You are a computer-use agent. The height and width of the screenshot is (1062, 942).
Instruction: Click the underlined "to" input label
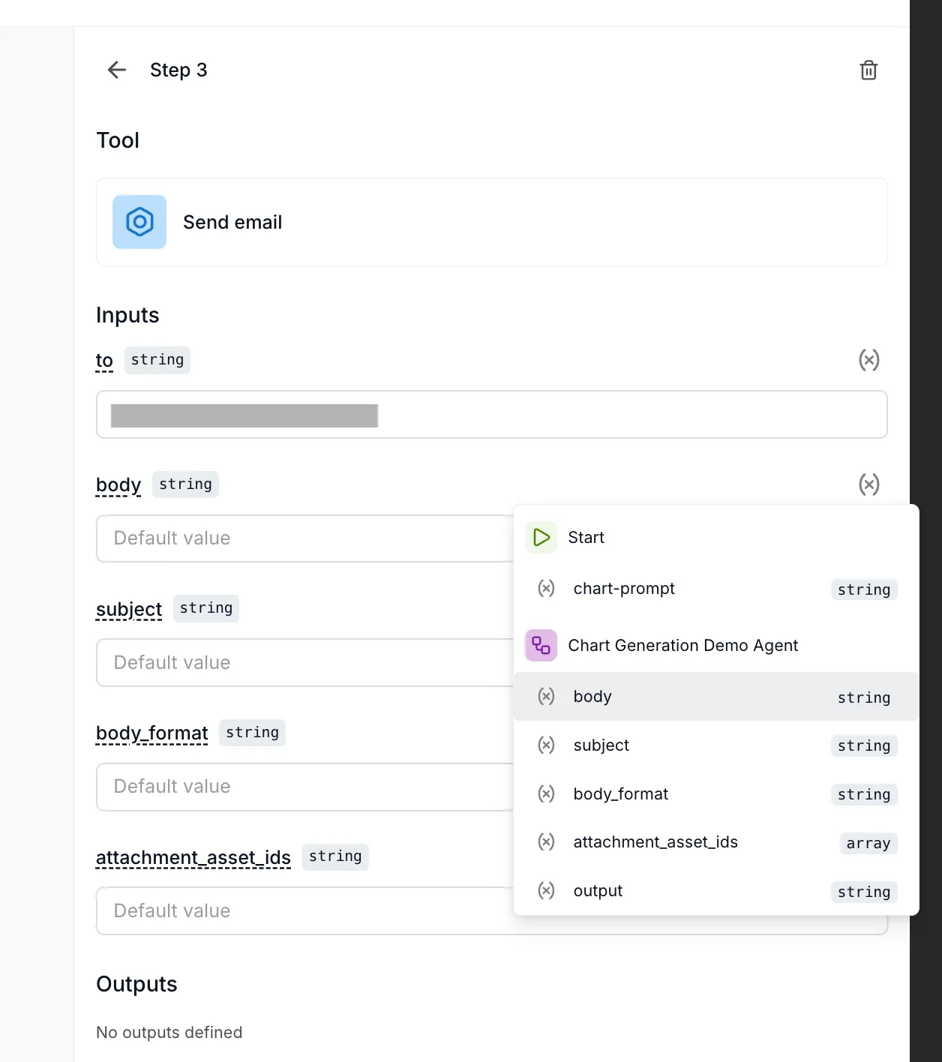104,360
